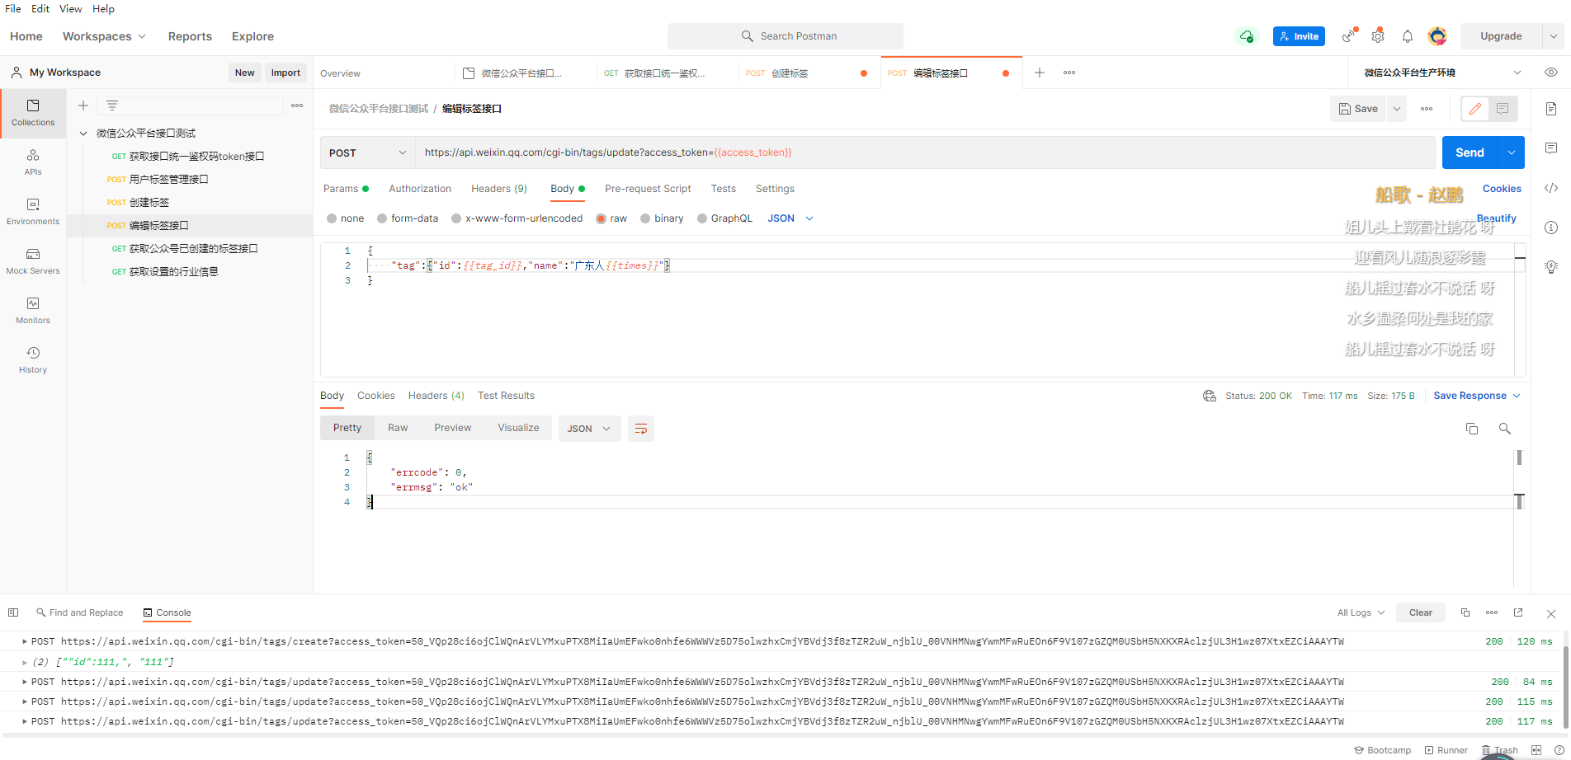Open tab options three-dot menu
Viewport: 1571px width, 760px height.
click(1069, 73)
